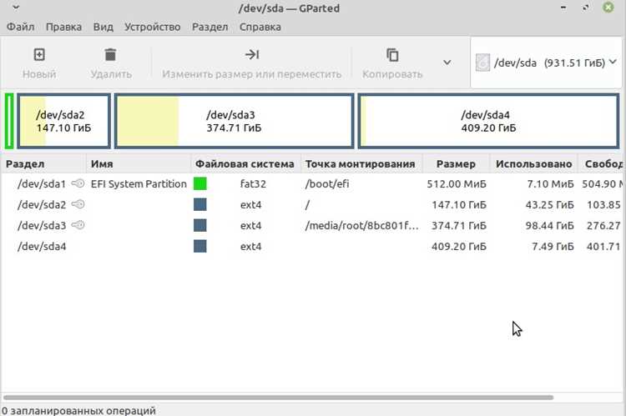
Task: Click the green fat32 color swatch
Action: coord(200,184)
